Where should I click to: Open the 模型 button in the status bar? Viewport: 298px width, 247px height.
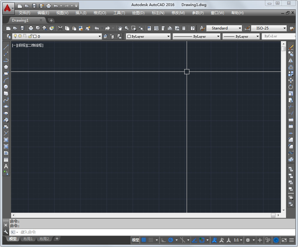[135, 240]
